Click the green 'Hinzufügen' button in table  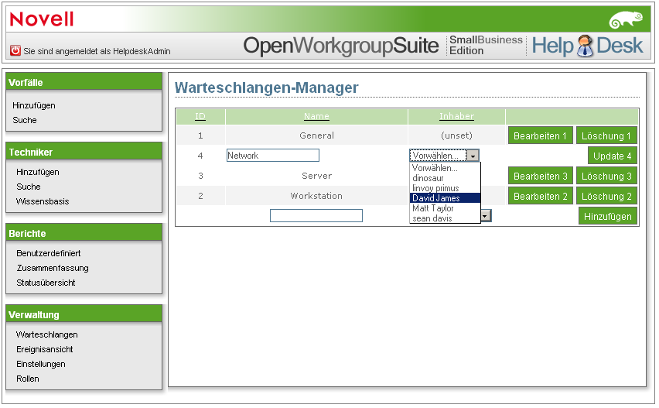coord(607,217)
